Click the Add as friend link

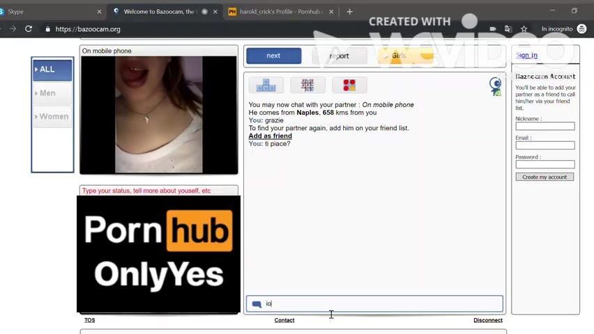tap(270, 136)
